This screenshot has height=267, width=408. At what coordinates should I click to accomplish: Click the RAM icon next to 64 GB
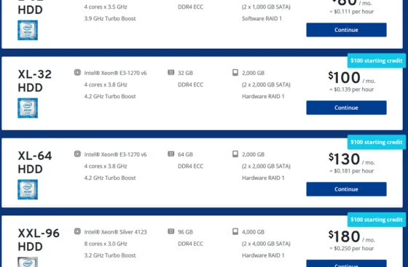point(171,154)
